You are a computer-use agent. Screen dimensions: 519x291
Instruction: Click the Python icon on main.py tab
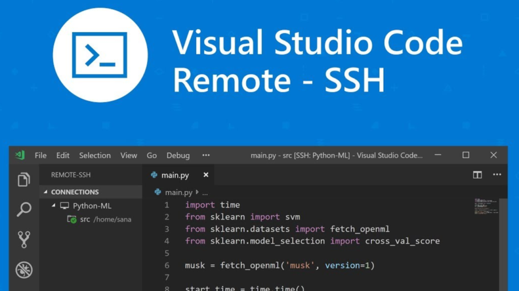154,175
